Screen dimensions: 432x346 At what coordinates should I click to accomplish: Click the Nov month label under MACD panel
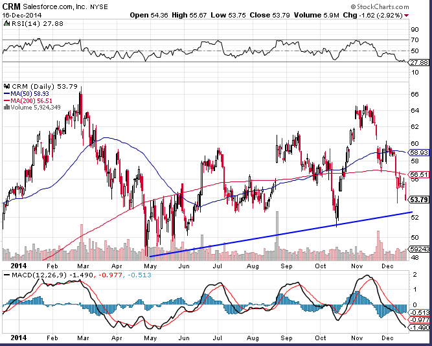pos(357,338)
